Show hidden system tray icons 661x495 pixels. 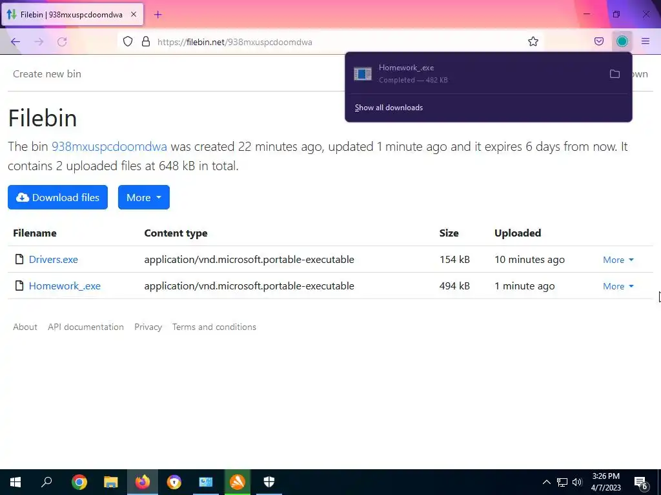pos(546,482)
